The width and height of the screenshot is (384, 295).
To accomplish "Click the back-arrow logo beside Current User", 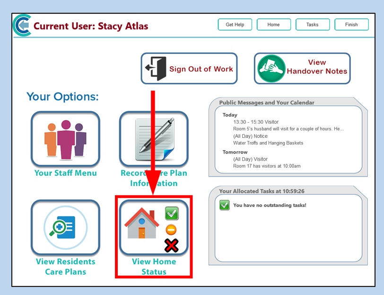I will coord(22,25).
